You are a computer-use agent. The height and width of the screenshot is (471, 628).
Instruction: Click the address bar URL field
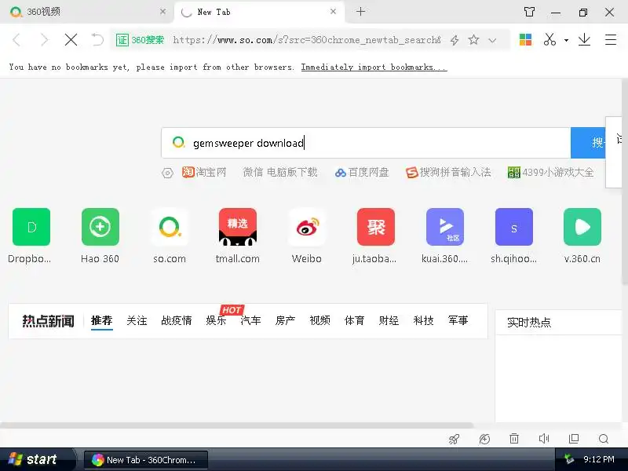(x=306, y=40)
